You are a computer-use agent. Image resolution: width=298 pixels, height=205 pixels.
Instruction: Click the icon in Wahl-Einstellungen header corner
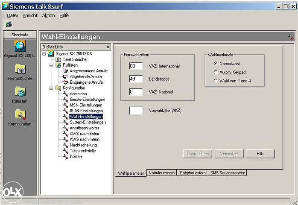[x=290, y=37]
